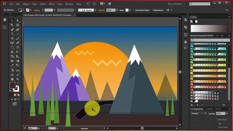
Task: Choose the Symbol Sprayer tool
Action: (12, 70)
